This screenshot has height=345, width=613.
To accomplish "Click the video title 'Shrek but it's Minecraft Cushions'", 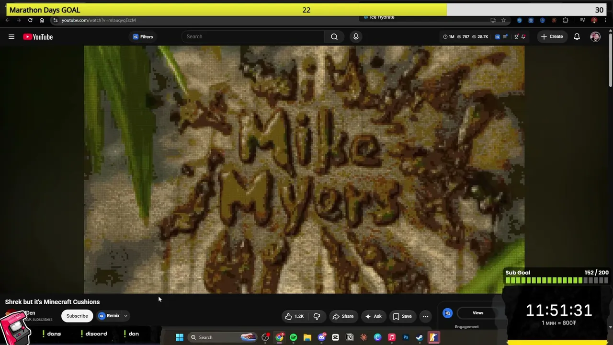I will click(x=52, y=302).
